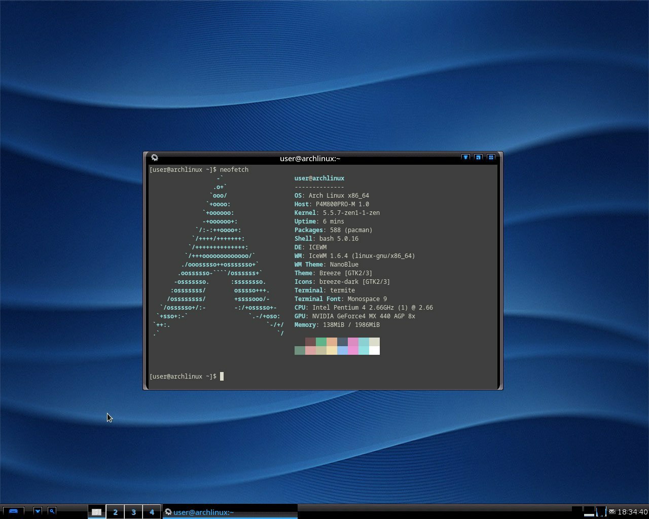Click the 'Shell: bash 5.0.16' line

[327, 239]
